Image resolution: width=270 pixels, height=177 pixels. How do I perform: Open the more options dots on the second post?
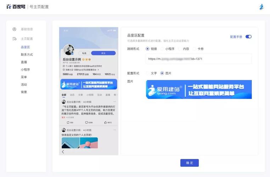pyautogui.click(x=115, y=130)
